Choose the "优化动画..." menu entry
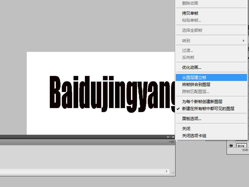 coord(191,67)
